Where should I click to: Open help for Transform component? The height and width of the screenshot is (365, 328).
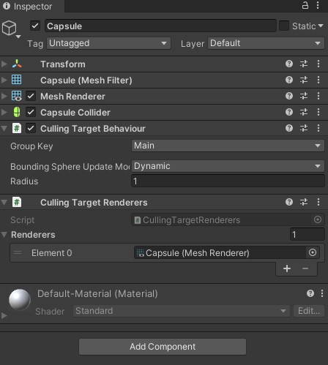pyautogui.click(x=289, y=64)
